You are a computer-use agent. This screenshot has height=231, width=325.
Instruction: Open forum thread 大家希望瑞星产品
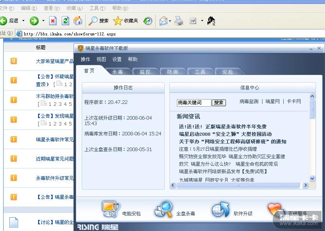pyautogui.click(x=55, y=61)
